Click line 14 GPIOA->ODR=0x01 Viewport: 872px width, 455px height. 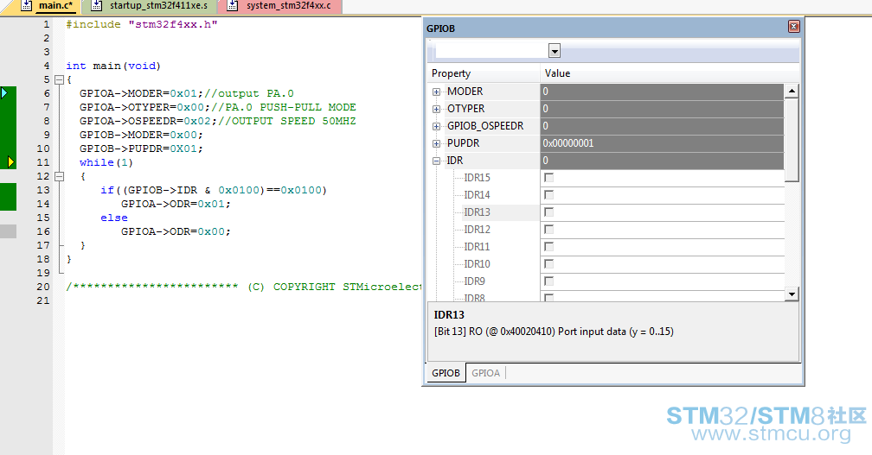[x=176, y=204]
